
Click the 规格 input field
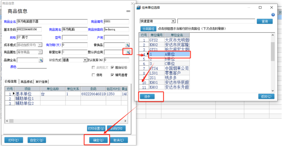click(29, 37)
